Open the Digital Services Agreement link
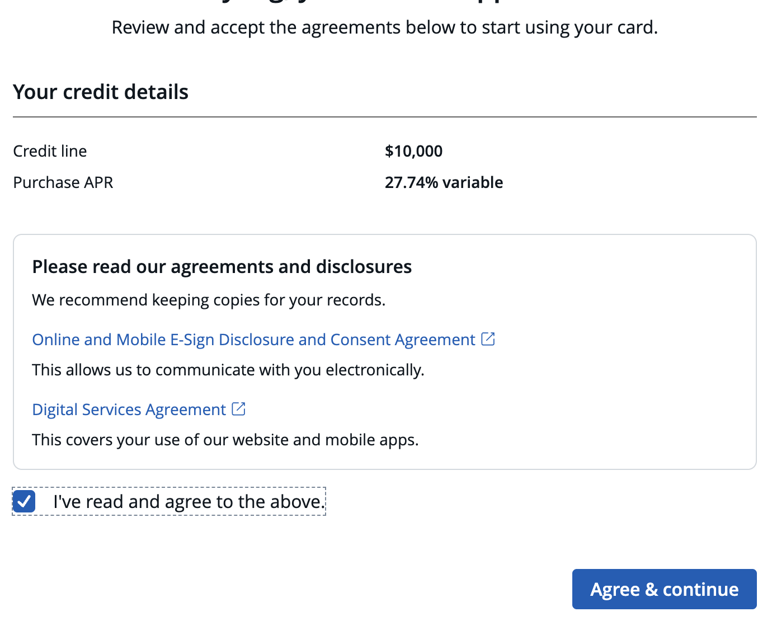 coord(129,410)
